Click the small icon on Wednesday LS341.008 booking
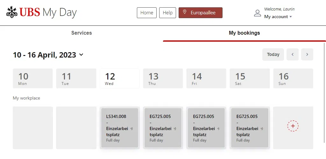This screenshot has height=159, width=326. [131, 129]
